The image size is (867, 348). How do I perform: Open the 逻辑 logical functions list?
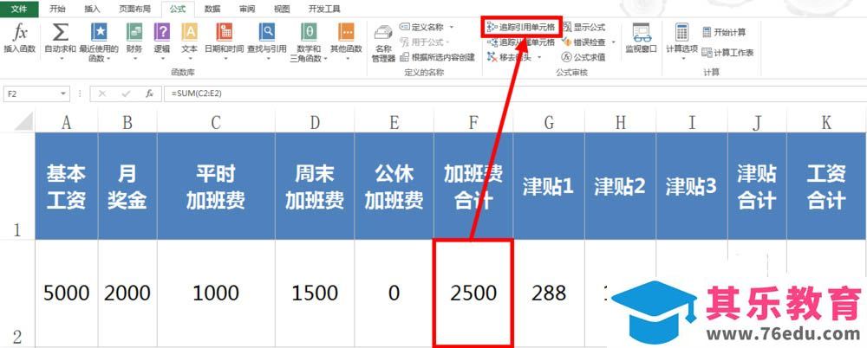(x=162, y=42)
